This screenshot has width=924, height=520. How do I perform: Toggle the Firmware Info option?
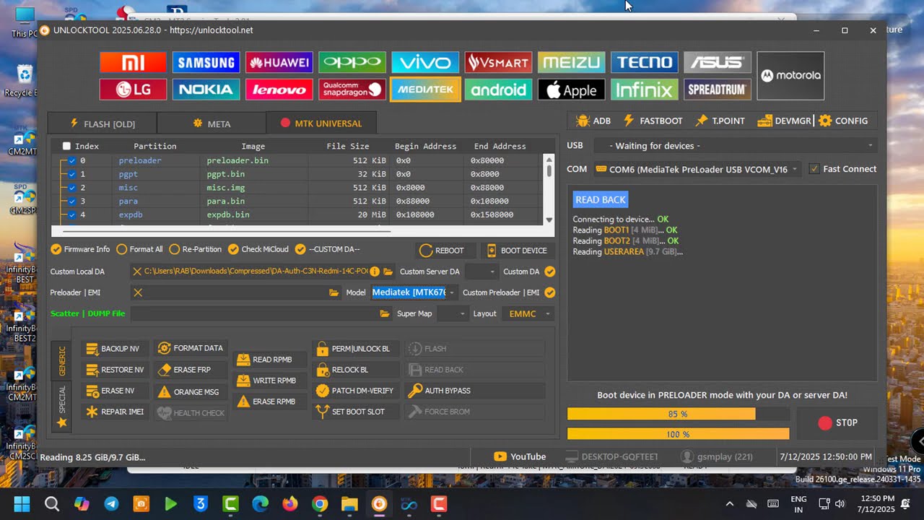[56, 249]
